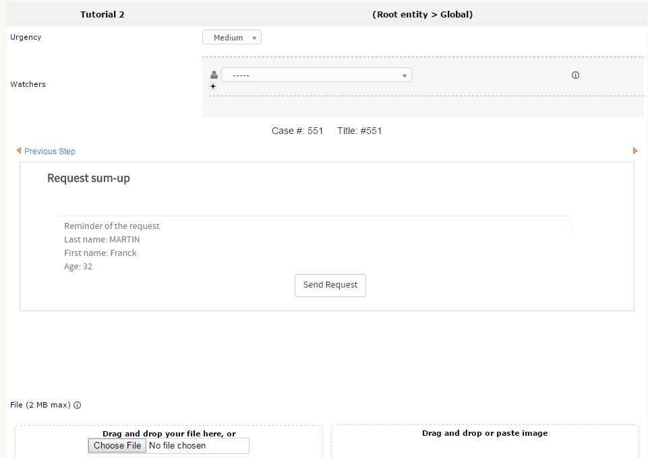The width and height of the screenshot is (648, 458).
Task: Click the user icon beside the Watchers dropdown
Action: coord(214,75)
